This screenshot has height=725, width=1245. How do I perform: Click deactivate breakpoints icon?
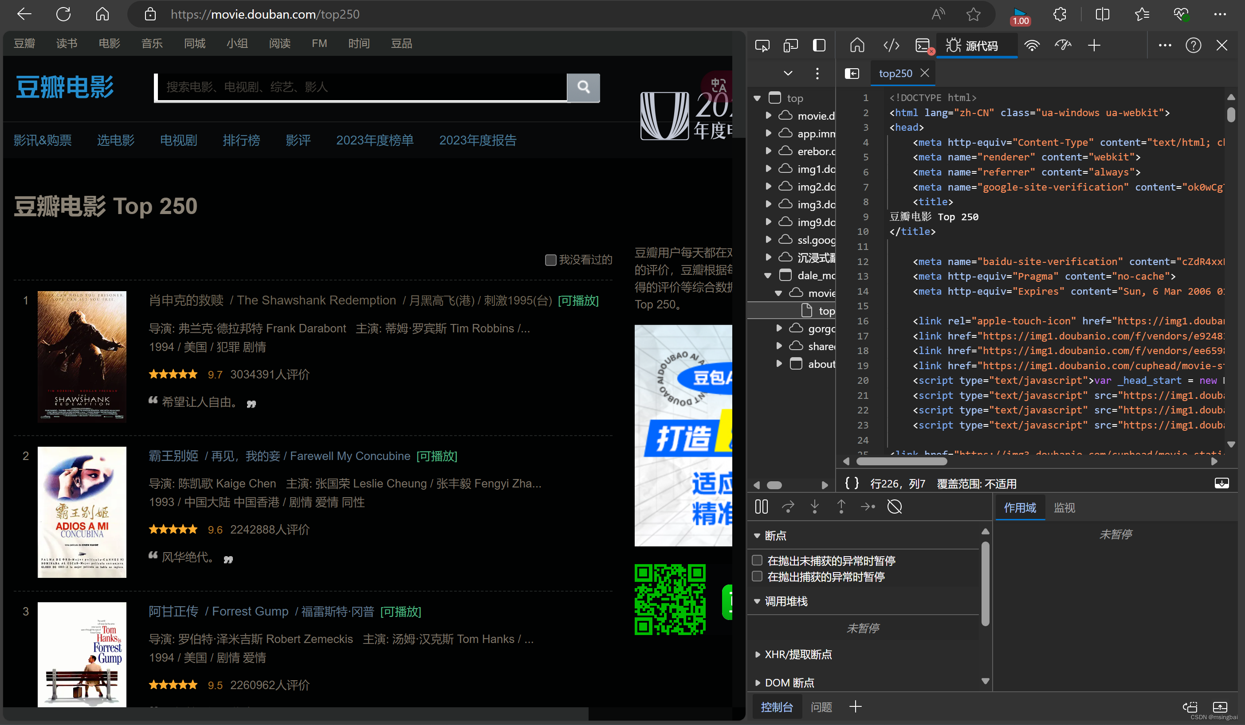click(894, 507)
